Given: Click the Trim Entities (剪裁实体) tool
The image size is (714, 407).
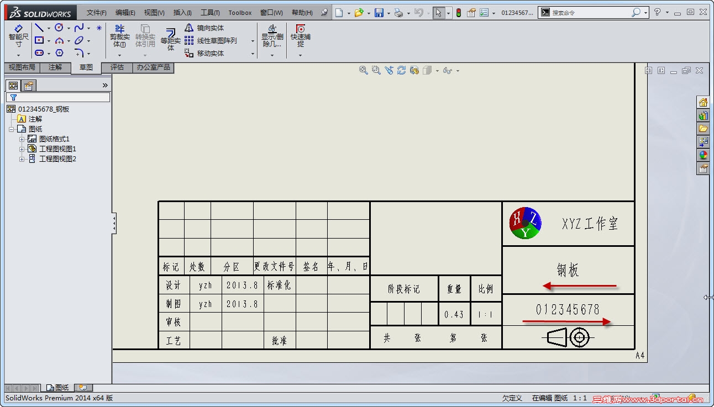Looking at the screenshot, I should click(x=120, y=36).
